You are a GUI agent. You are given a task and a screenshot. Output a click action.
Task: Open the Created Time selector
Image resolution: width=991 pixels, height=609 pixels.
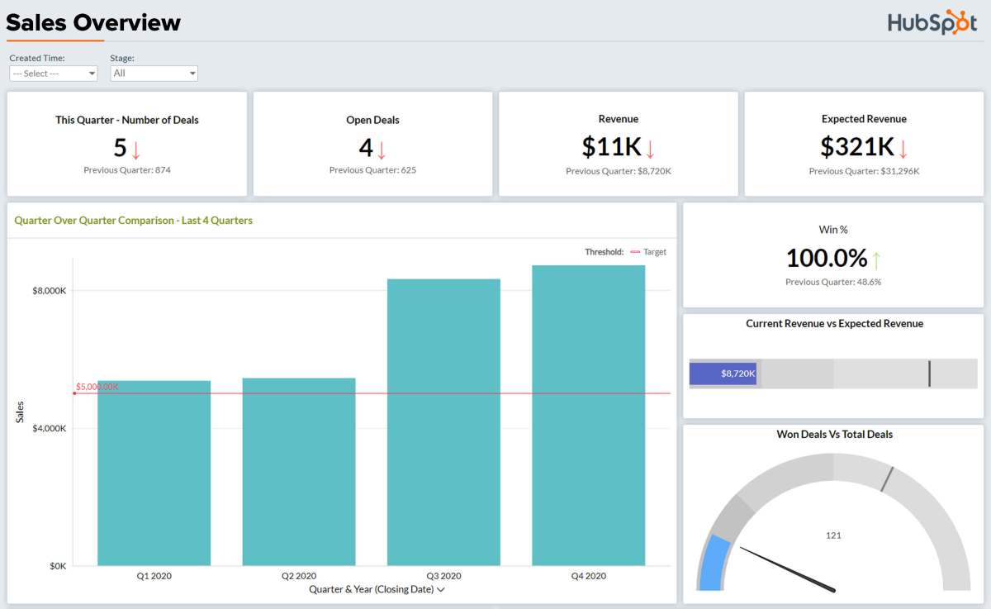pyautogui.click(x=53, y=73)
